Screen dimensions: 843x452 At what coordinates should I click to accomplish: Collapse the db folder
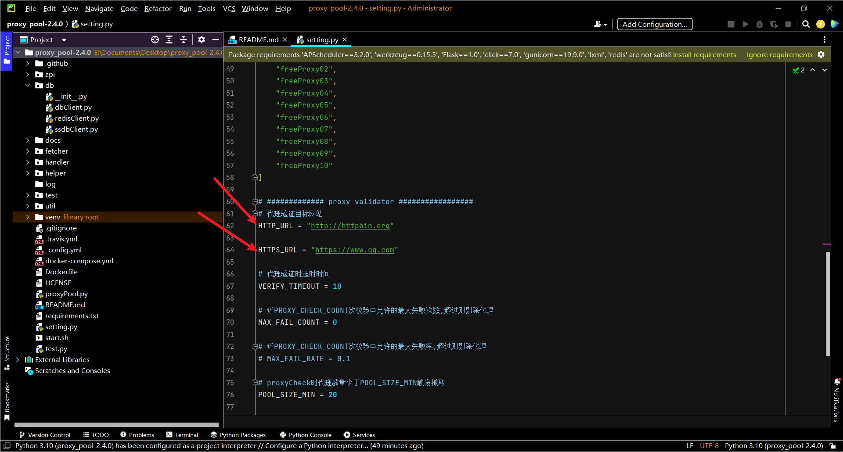pyautogui.click(x=28, y=85)
